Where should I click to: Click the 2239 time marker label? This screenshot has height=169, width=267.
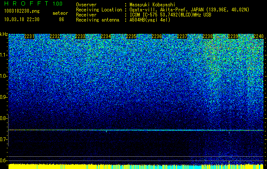point(233,36)
